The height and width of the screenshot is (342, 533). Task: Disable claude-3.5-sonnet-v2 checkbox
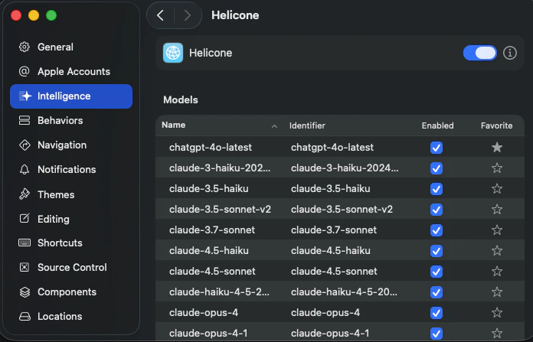(x=436, y=210)
